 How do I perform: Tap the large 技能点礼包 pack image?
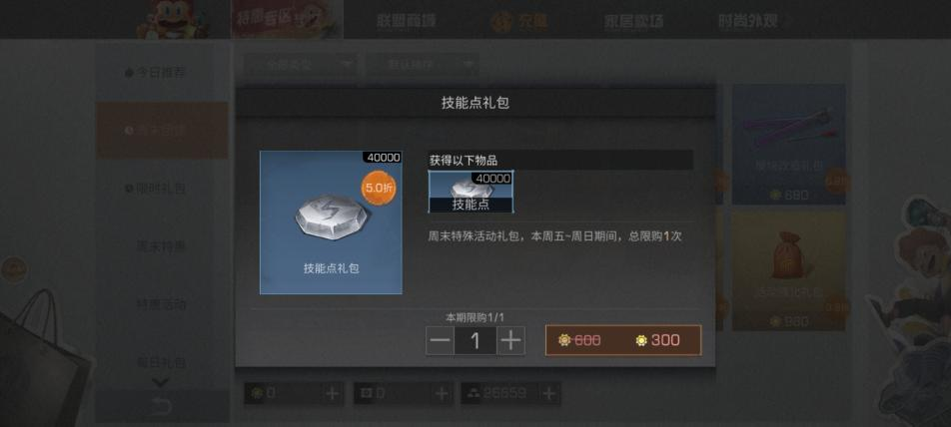pos(332,222)
